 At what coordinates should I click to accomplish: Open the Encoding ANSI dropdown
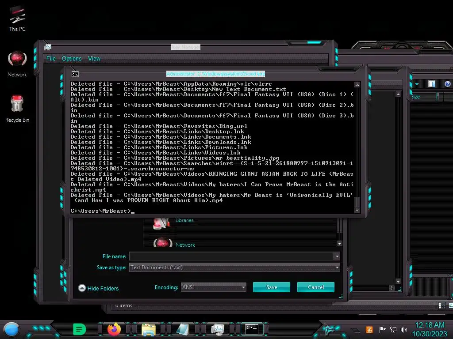[214, 287]
